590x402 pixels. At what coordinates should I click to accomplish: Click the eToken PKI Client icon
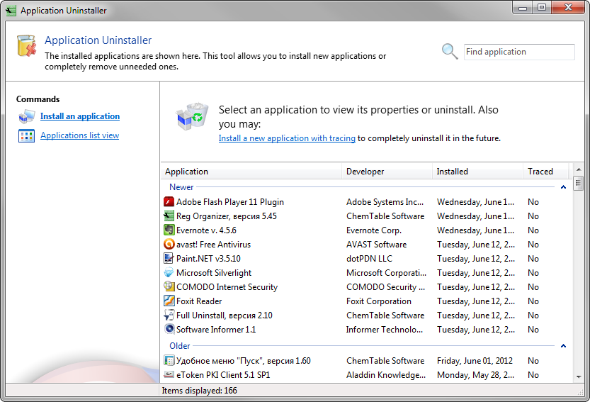(169, 374)
